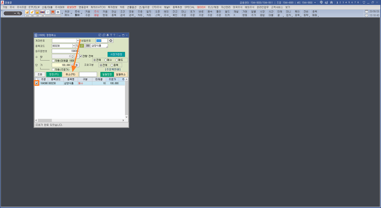Switch to virtual screen number 2
This screenshot has width=381, height=208.
click(340, 2)
